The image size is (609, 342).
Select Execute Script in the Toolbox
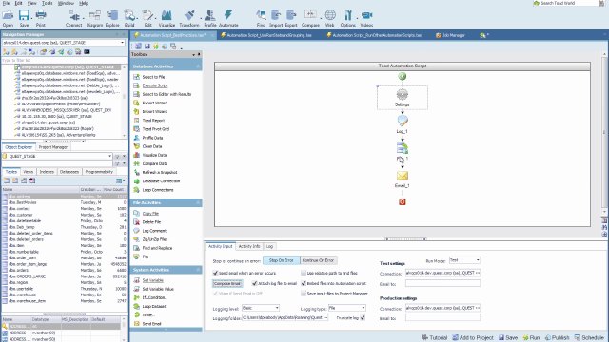click(155, 85)
